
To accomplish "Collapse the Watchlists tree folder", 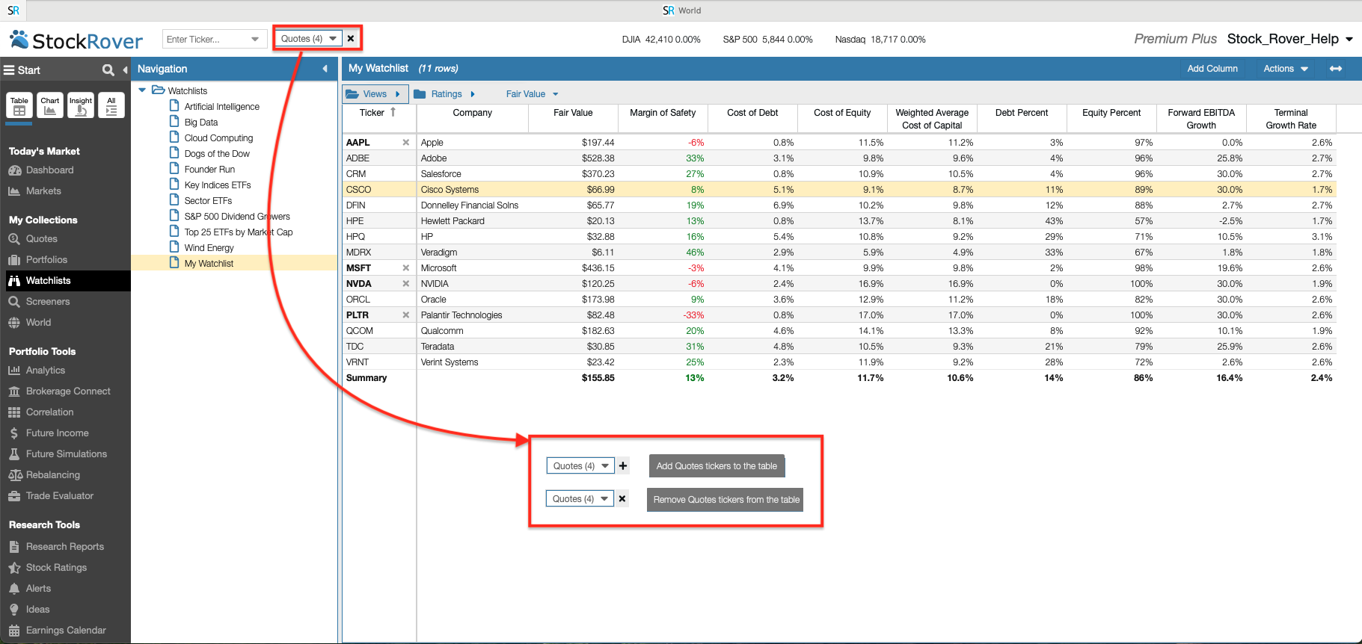I will 142,90.
